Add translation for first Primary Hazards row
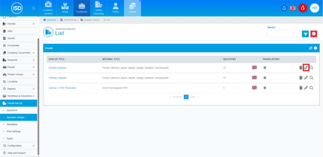 click(x=265, y=68)
